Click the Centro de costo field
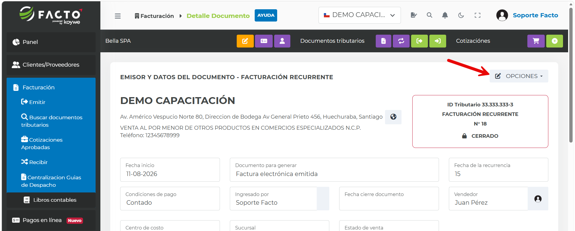This screenshot has width=575, height=231. [x=170, y=226]
